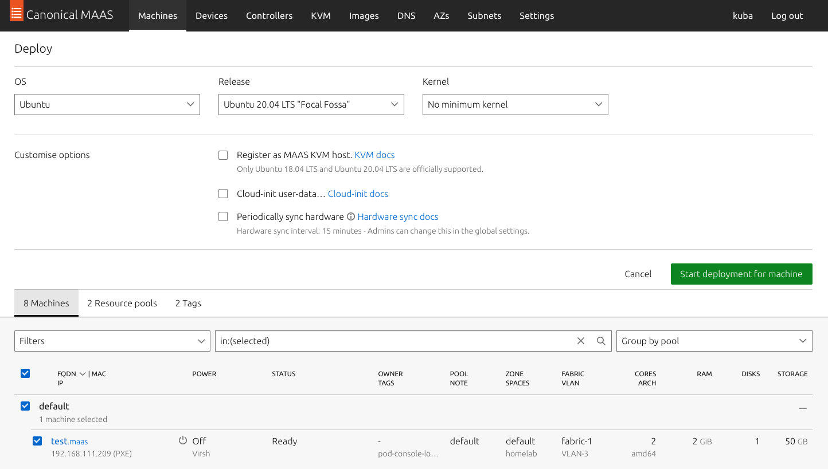The height and width of the screenshot is (469, 828).
Task: Enable Periodically sync hardware checkbox
Action: [x=223, y=217]
